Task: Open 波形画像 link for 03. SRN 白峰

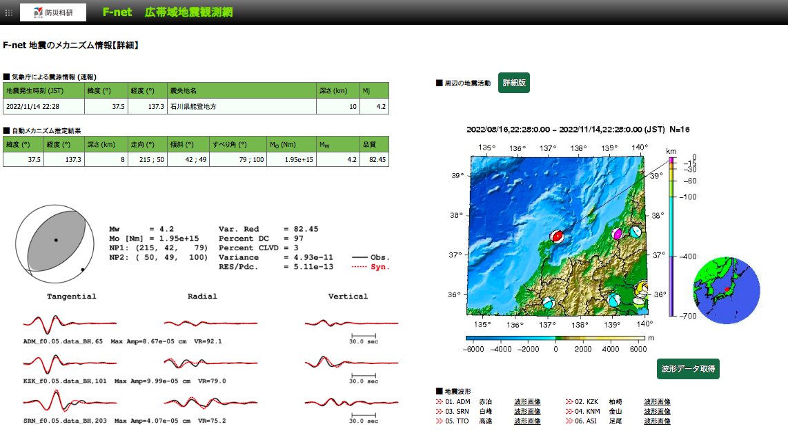Action: coord(527,412)
